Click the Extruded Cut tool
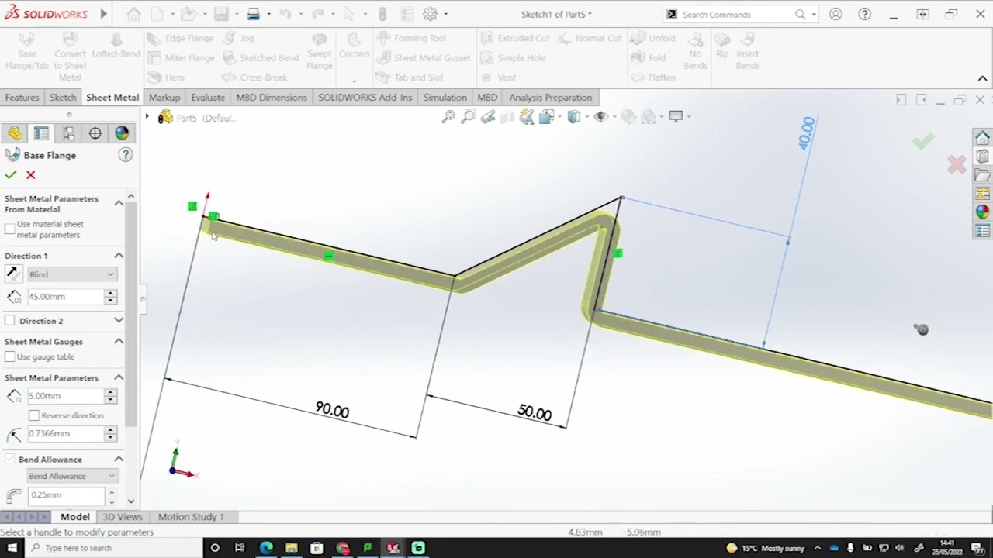 [x=515, y=38]
